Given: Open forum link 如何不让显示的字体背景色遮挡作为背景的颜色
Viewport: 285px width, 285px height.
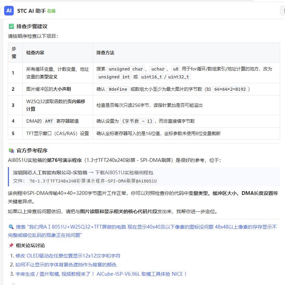Looking at the screenshot, I should (x=66, y=265).
